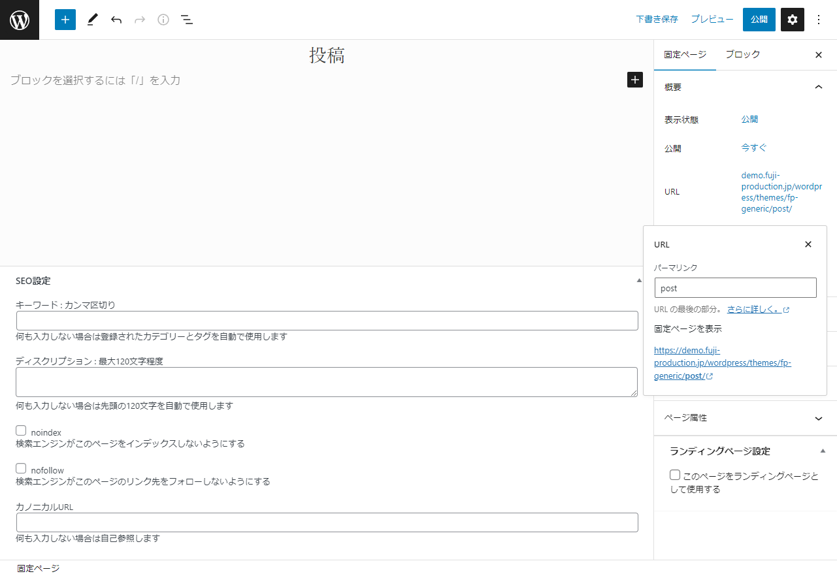Viewport: 837px width, 576px height.
Task: Click external link icon beside さらに詳しく
Action: tap(786, 310)
